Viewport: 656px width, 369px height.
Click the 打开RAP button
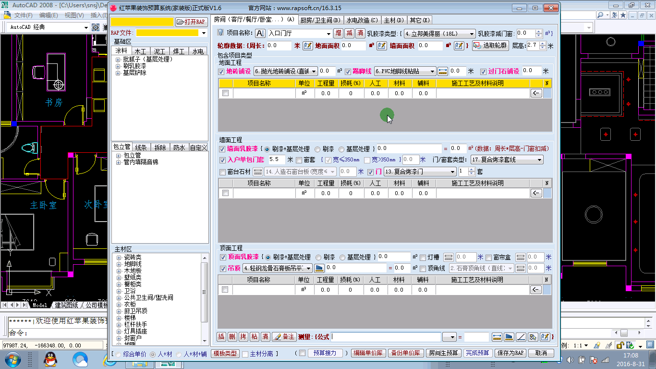coord(191,22)
